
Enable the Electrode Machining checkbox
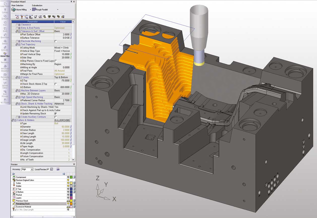[x=56, y=41]
